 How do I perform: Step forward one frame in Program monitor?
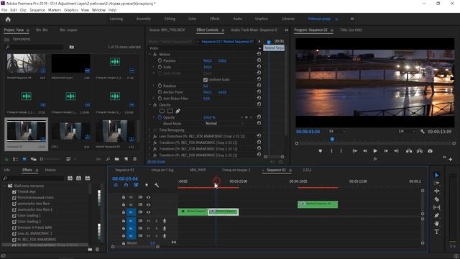point(386,151)
